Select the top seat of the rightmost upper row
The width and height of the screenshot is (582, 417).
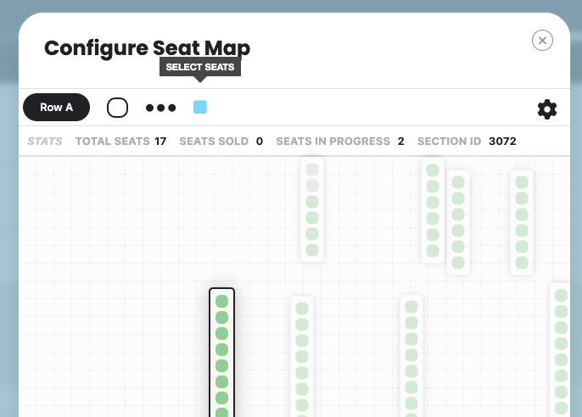coord(522,182)
